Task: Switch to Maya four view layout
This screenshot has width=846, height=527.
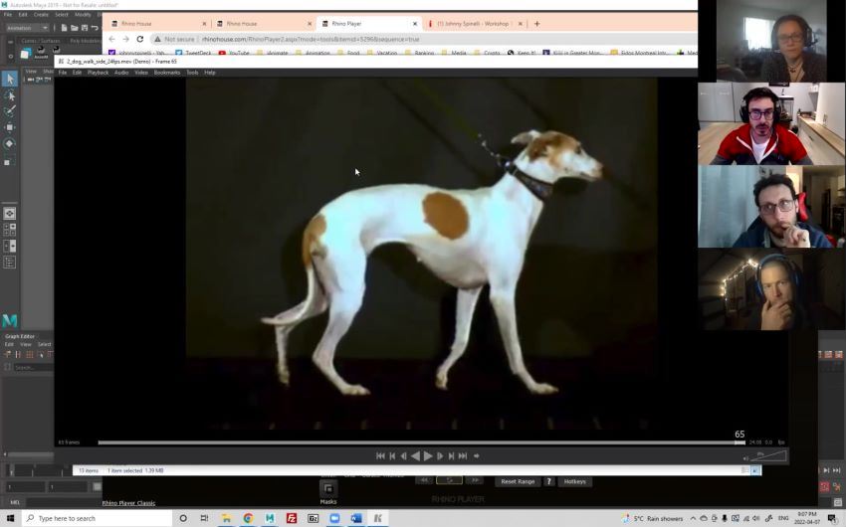Action: pyautogui.click(x=10, y=230)
